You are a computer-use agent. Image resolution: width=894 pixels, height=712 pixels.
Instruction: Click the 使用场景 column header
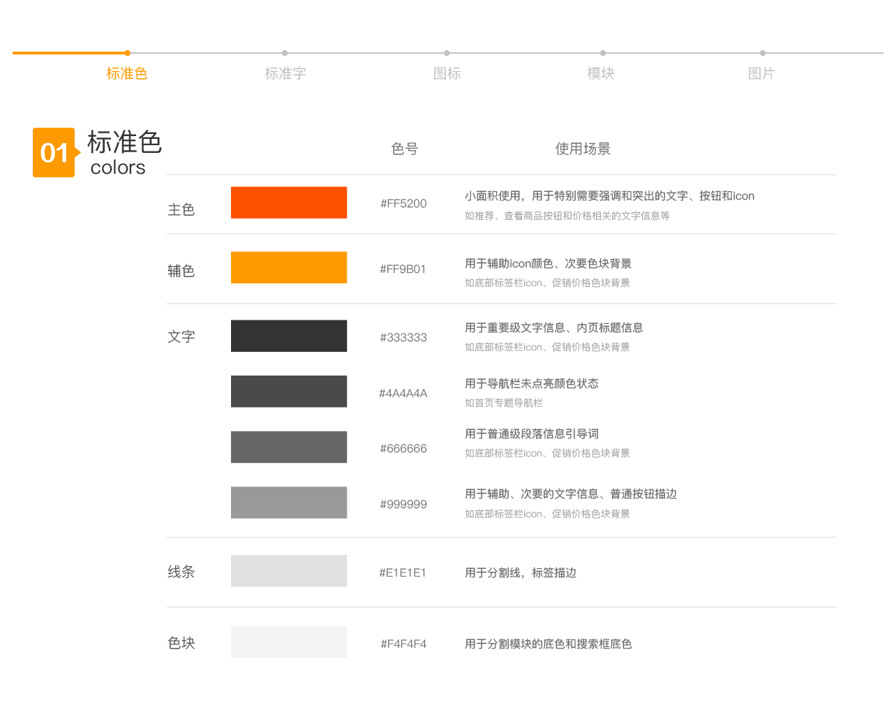[x=583, y=149]
